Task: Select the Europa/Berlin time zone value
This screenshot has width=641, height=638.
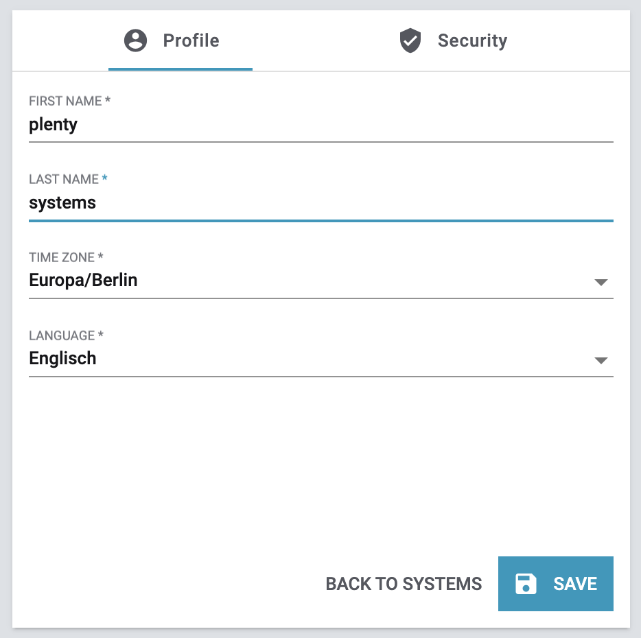Action: tap(83, 281)
